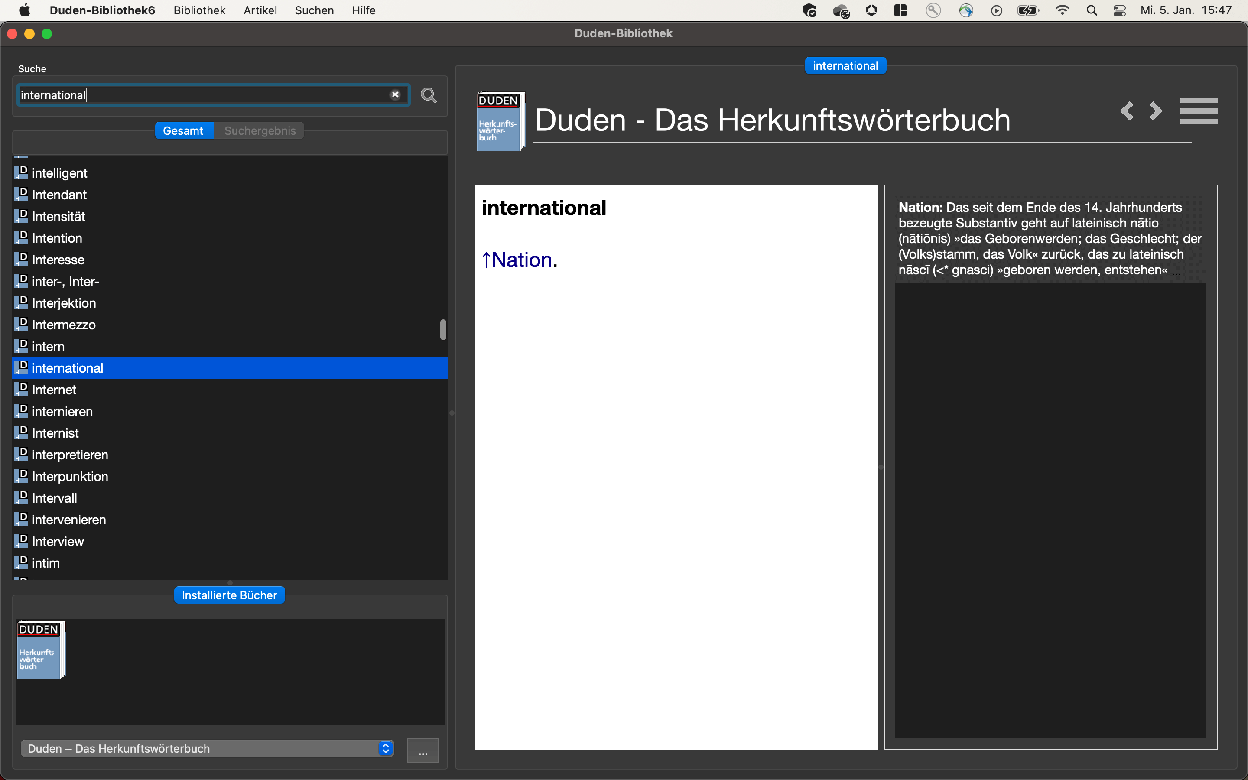
Task: Select intelligent in the word list
Action: click(x=230, y=173)
